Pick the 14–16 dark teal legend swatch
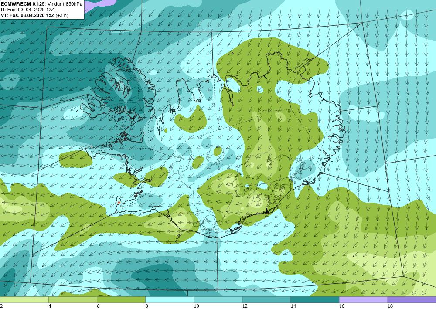The width and height of the screenshot is (436, 309). (315, 299)
